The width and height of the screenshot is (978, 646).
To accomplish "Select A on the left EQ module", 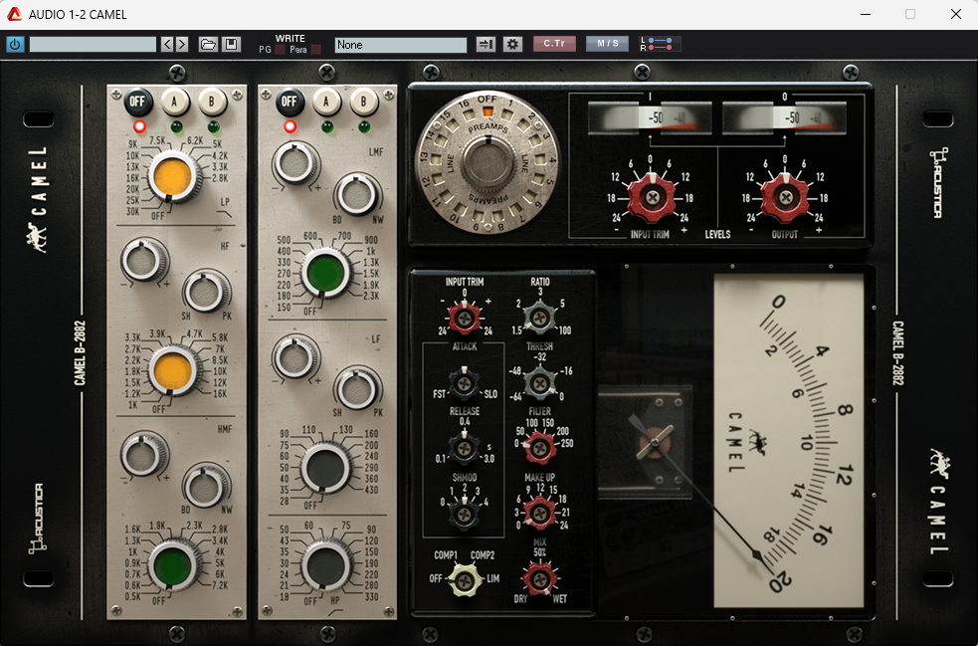I will [175, 102].
